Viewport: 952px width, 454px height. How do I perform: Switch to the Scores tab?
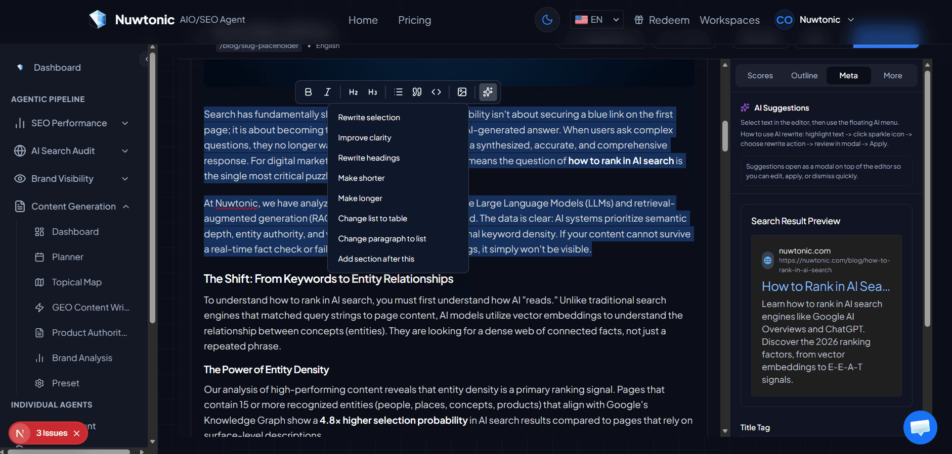tap(760, 76)
